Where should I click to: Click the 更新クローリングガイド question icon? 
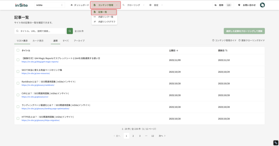tap(239, 40)
